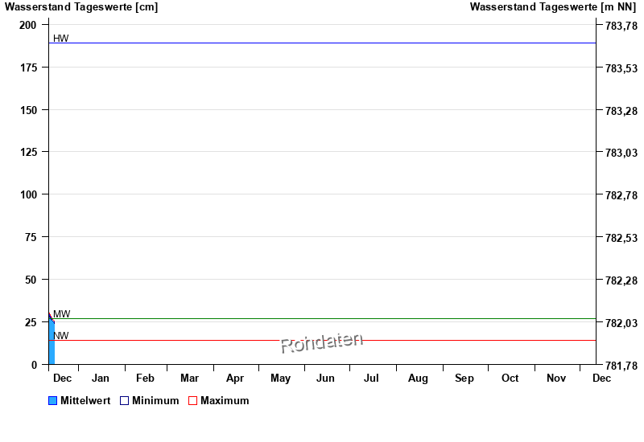Click the 783,78 value on right axis
Screen dimensions: 644x442
[x=621, y=27]
